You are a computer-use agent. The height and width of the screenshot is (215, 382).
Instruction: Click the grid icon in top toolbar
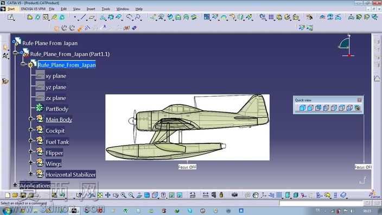pyautogui.click(x=271, y=17)
